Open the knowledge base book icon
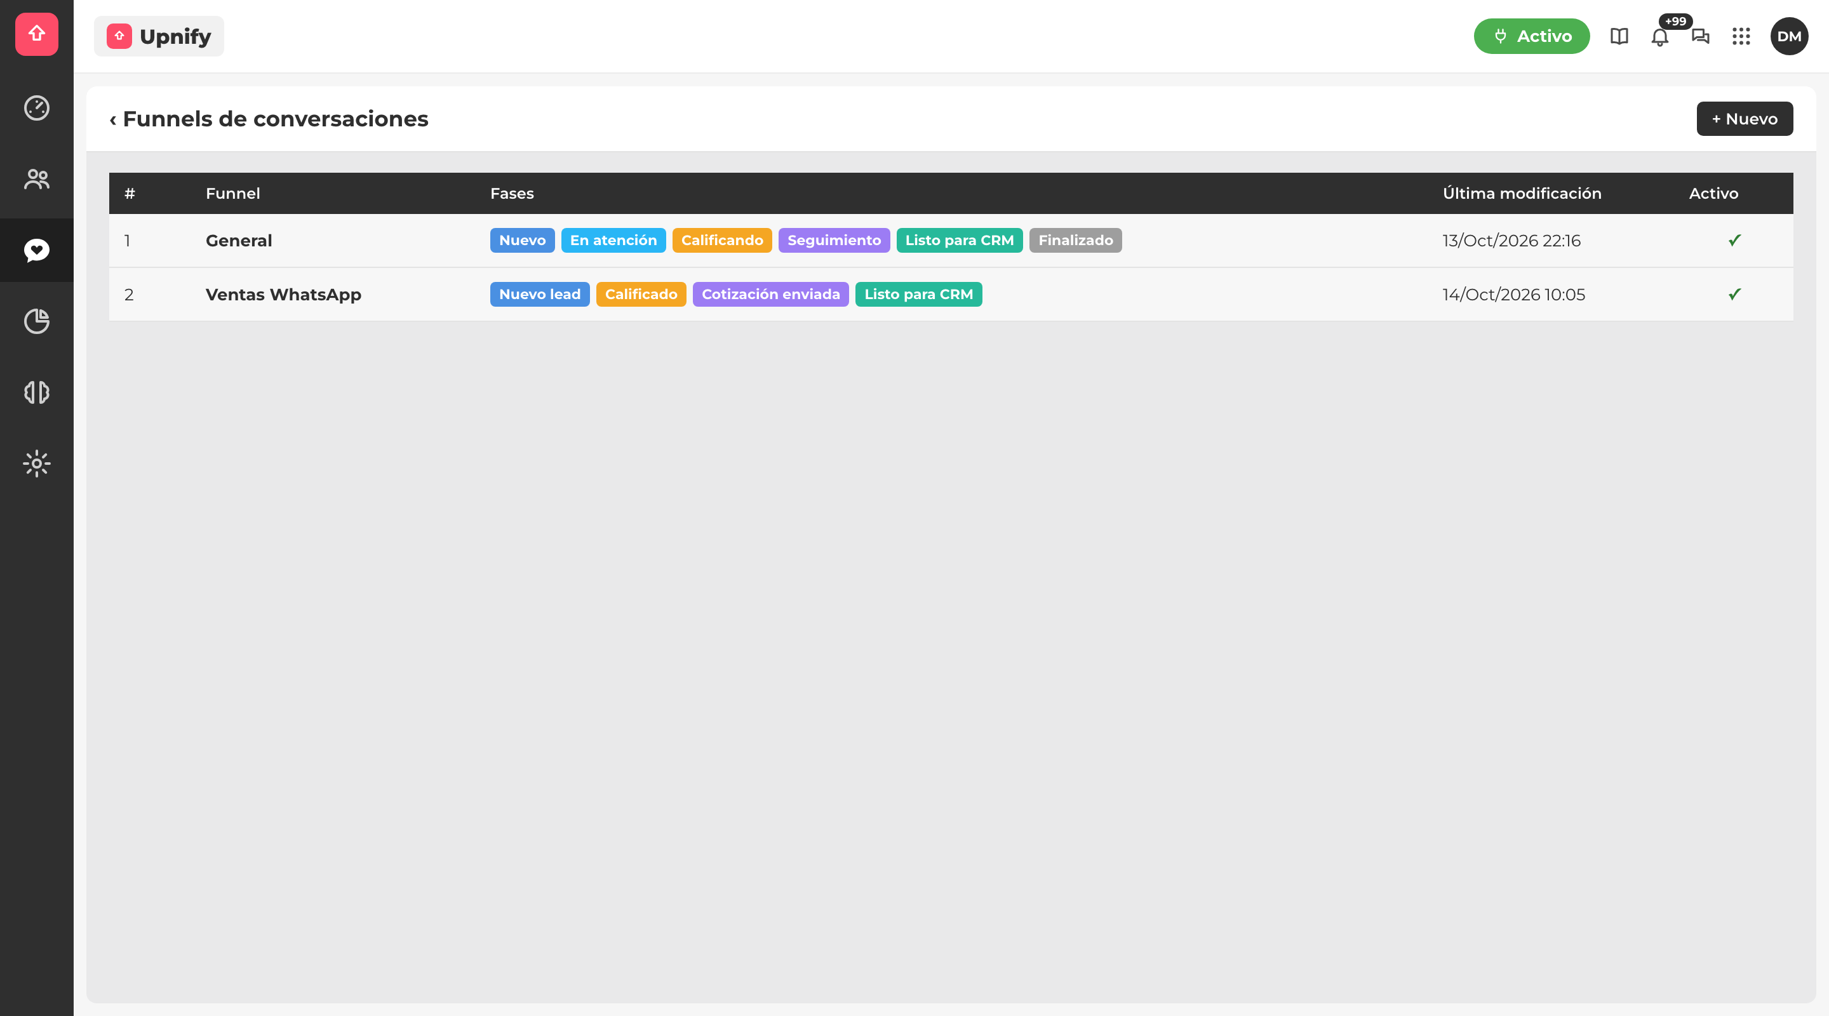The height and width of the screenshot is (1016, 1829). point(1619,36)
